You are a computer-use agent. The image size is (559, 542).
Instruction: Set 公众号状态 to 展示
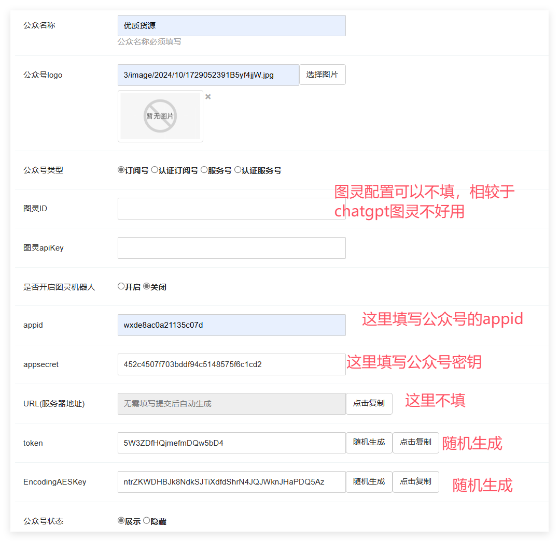121,521
